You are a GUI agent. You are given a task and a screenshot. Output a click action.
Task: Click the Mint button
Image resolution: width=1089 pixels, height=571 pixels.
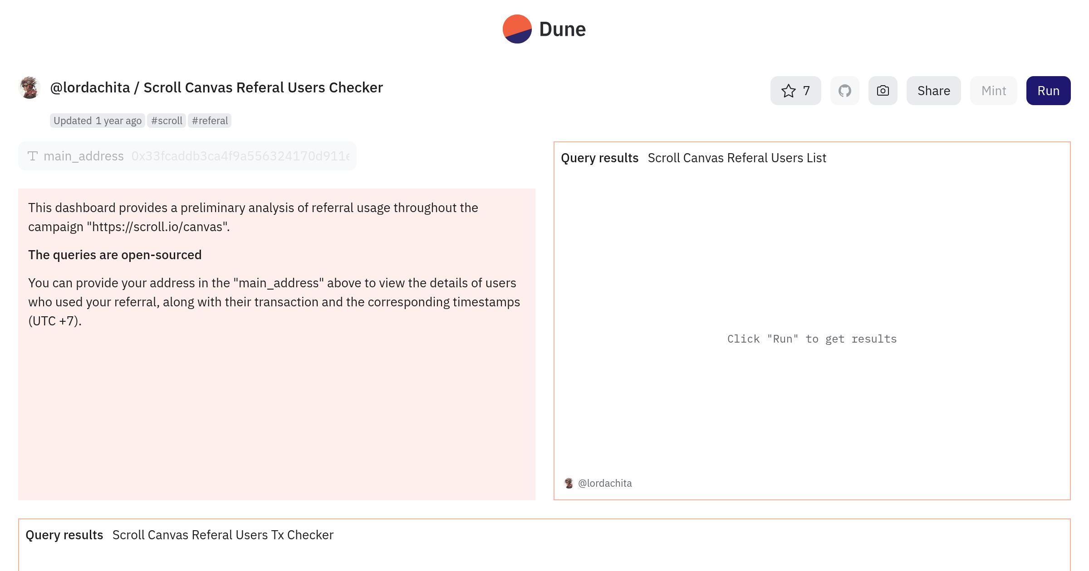point(993,91)
